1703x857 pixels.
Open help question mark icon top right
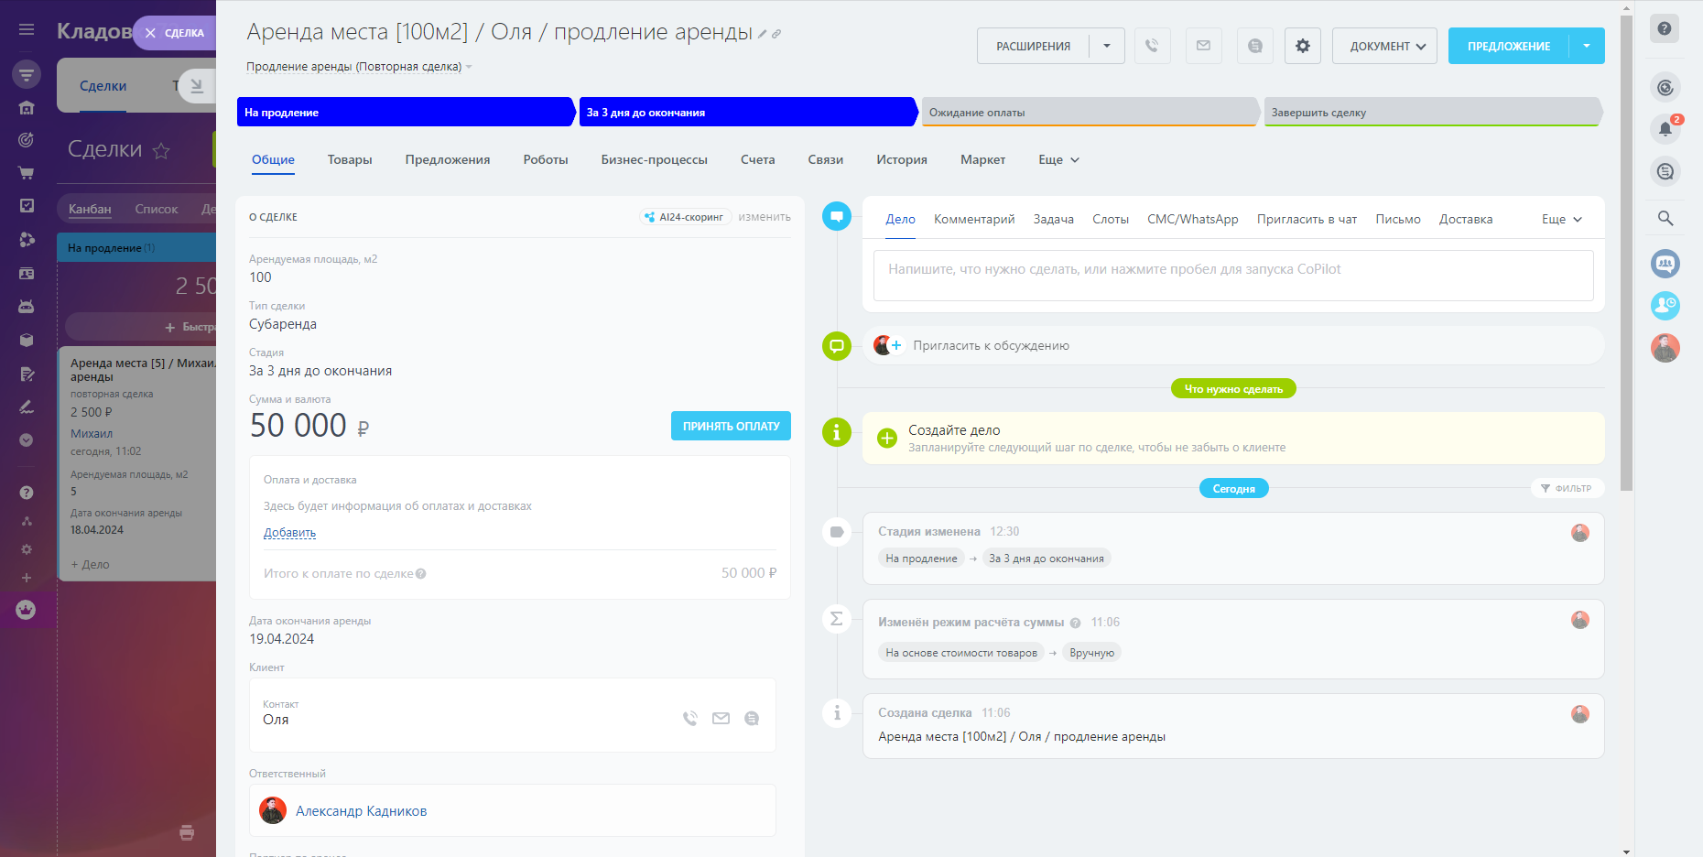click(x=1664, y=28)
